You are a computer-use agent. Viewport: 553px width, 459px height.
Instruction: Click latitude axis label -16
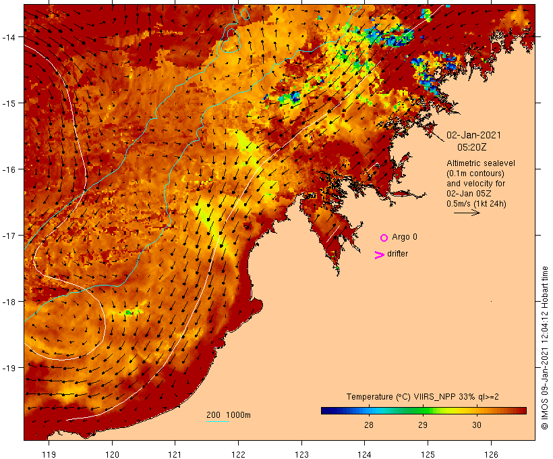(x=9, y=169)
